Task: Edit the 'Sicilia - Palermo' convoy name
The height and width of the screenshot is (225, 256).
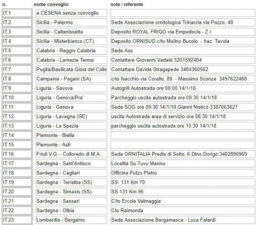Action: coord(72,22)
